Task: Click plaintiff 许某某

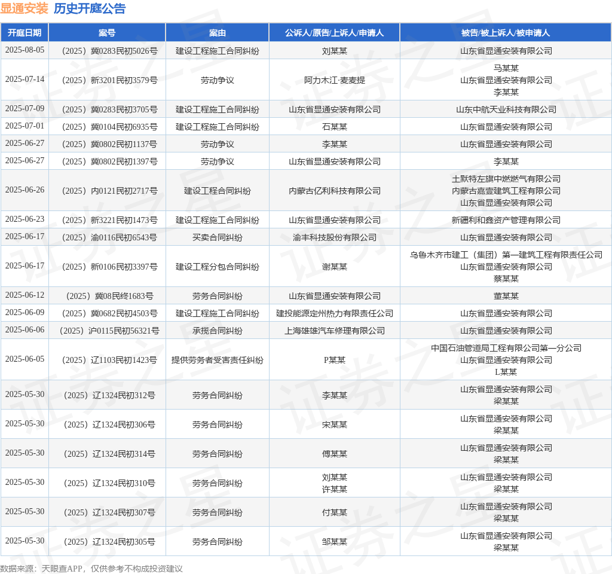Action: pos(335,489)
